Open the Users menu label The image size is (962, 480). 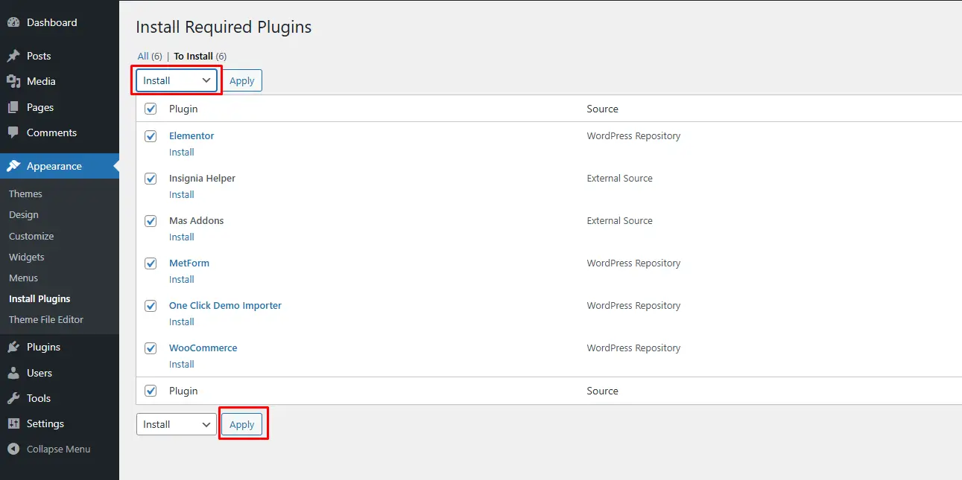tap(39, 373)
